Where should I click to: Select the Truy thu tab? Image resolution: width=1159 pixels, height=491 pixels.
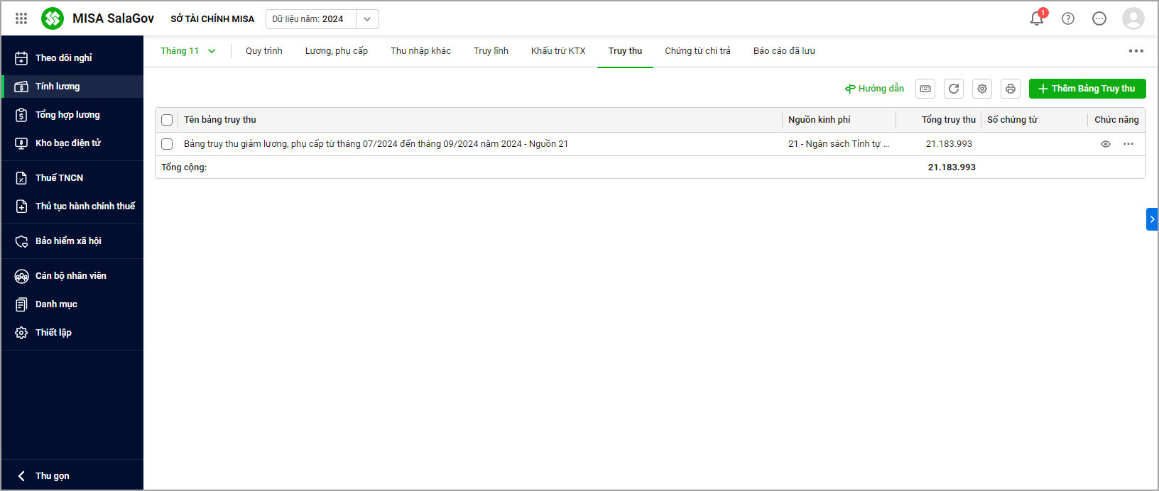point(625,51)
